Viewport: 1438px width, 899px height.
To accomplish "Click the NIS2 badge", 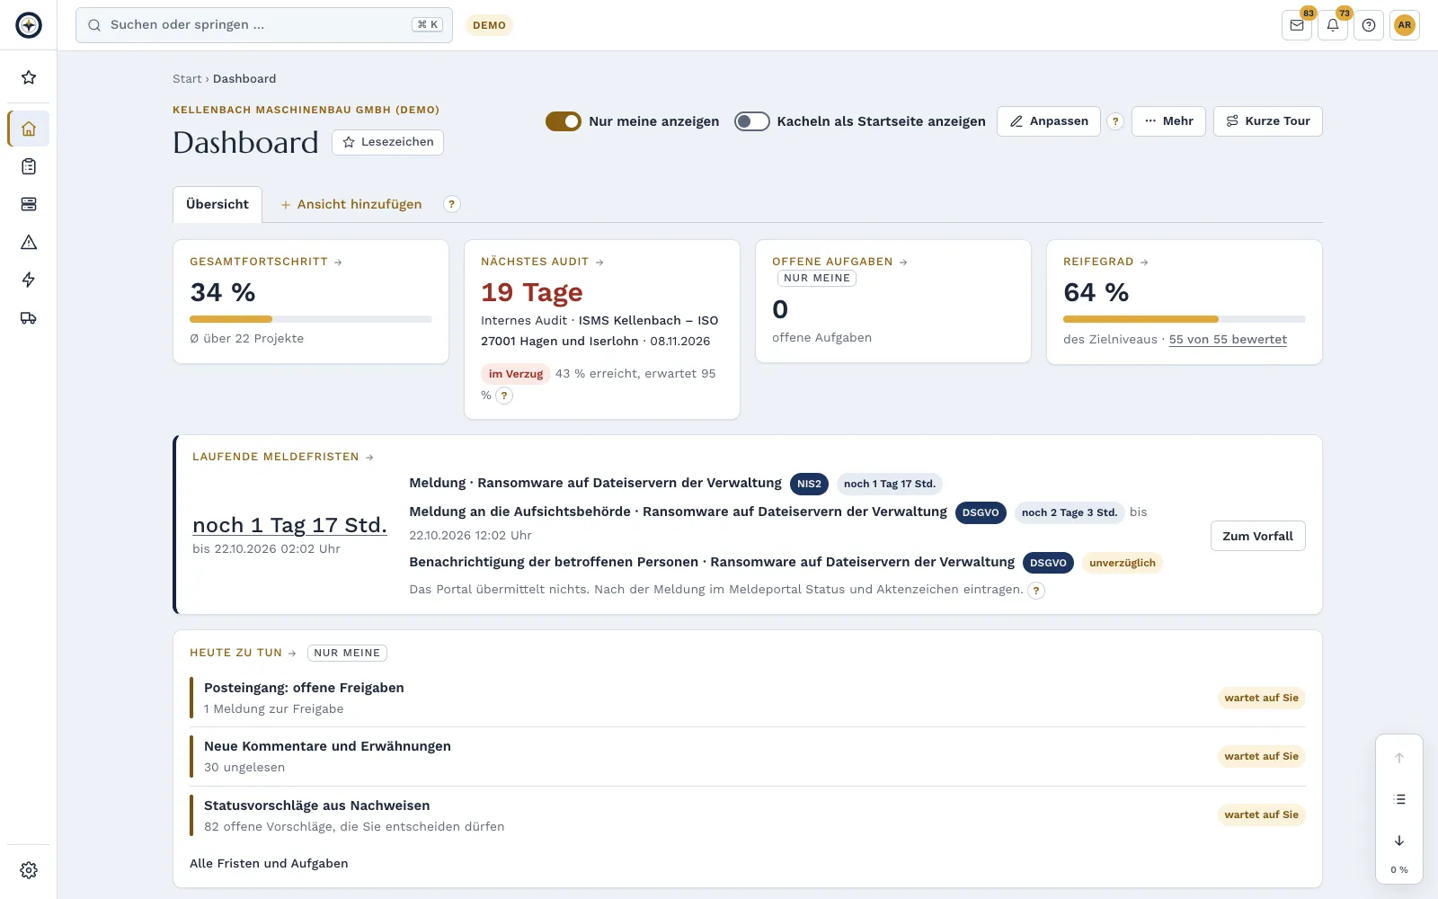I will coord(809,484).
